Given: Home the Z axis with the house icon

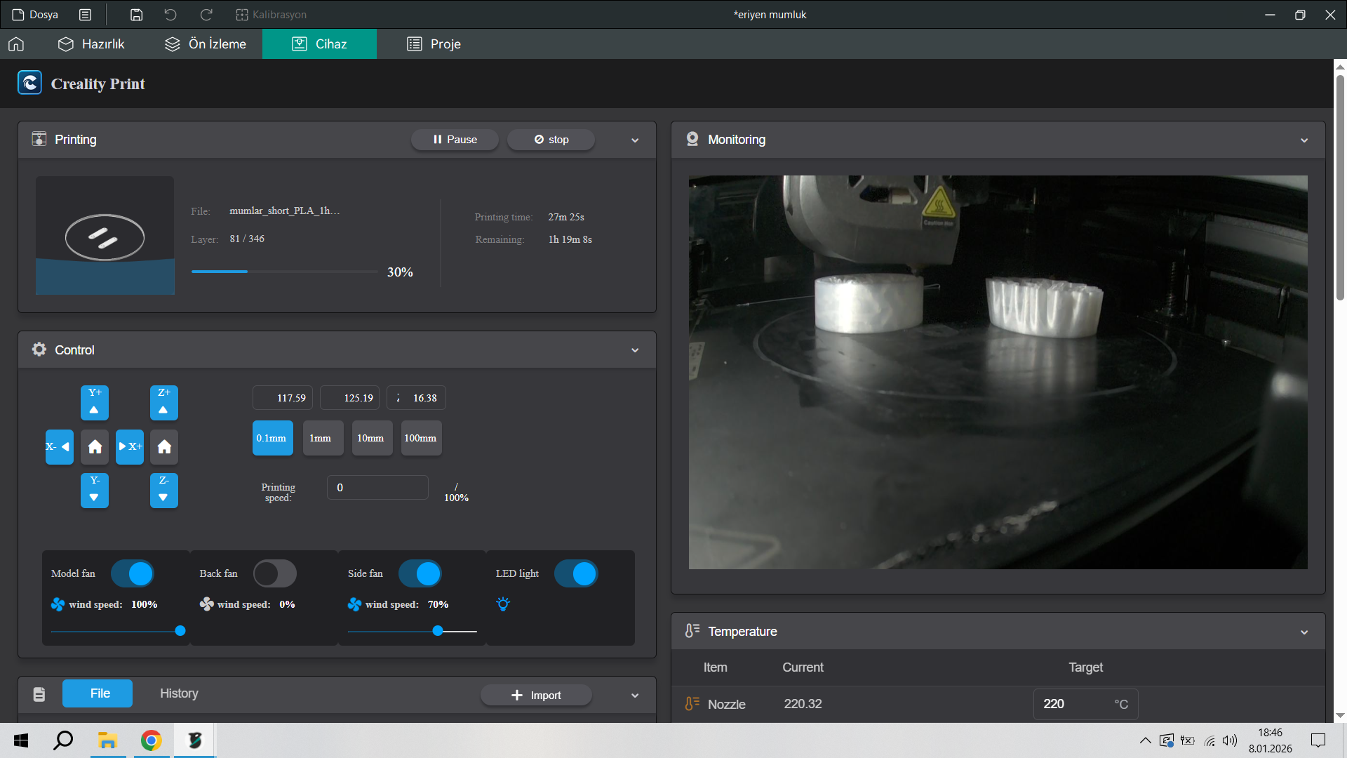Looking at the screenshot, I should tap(164, 447).
